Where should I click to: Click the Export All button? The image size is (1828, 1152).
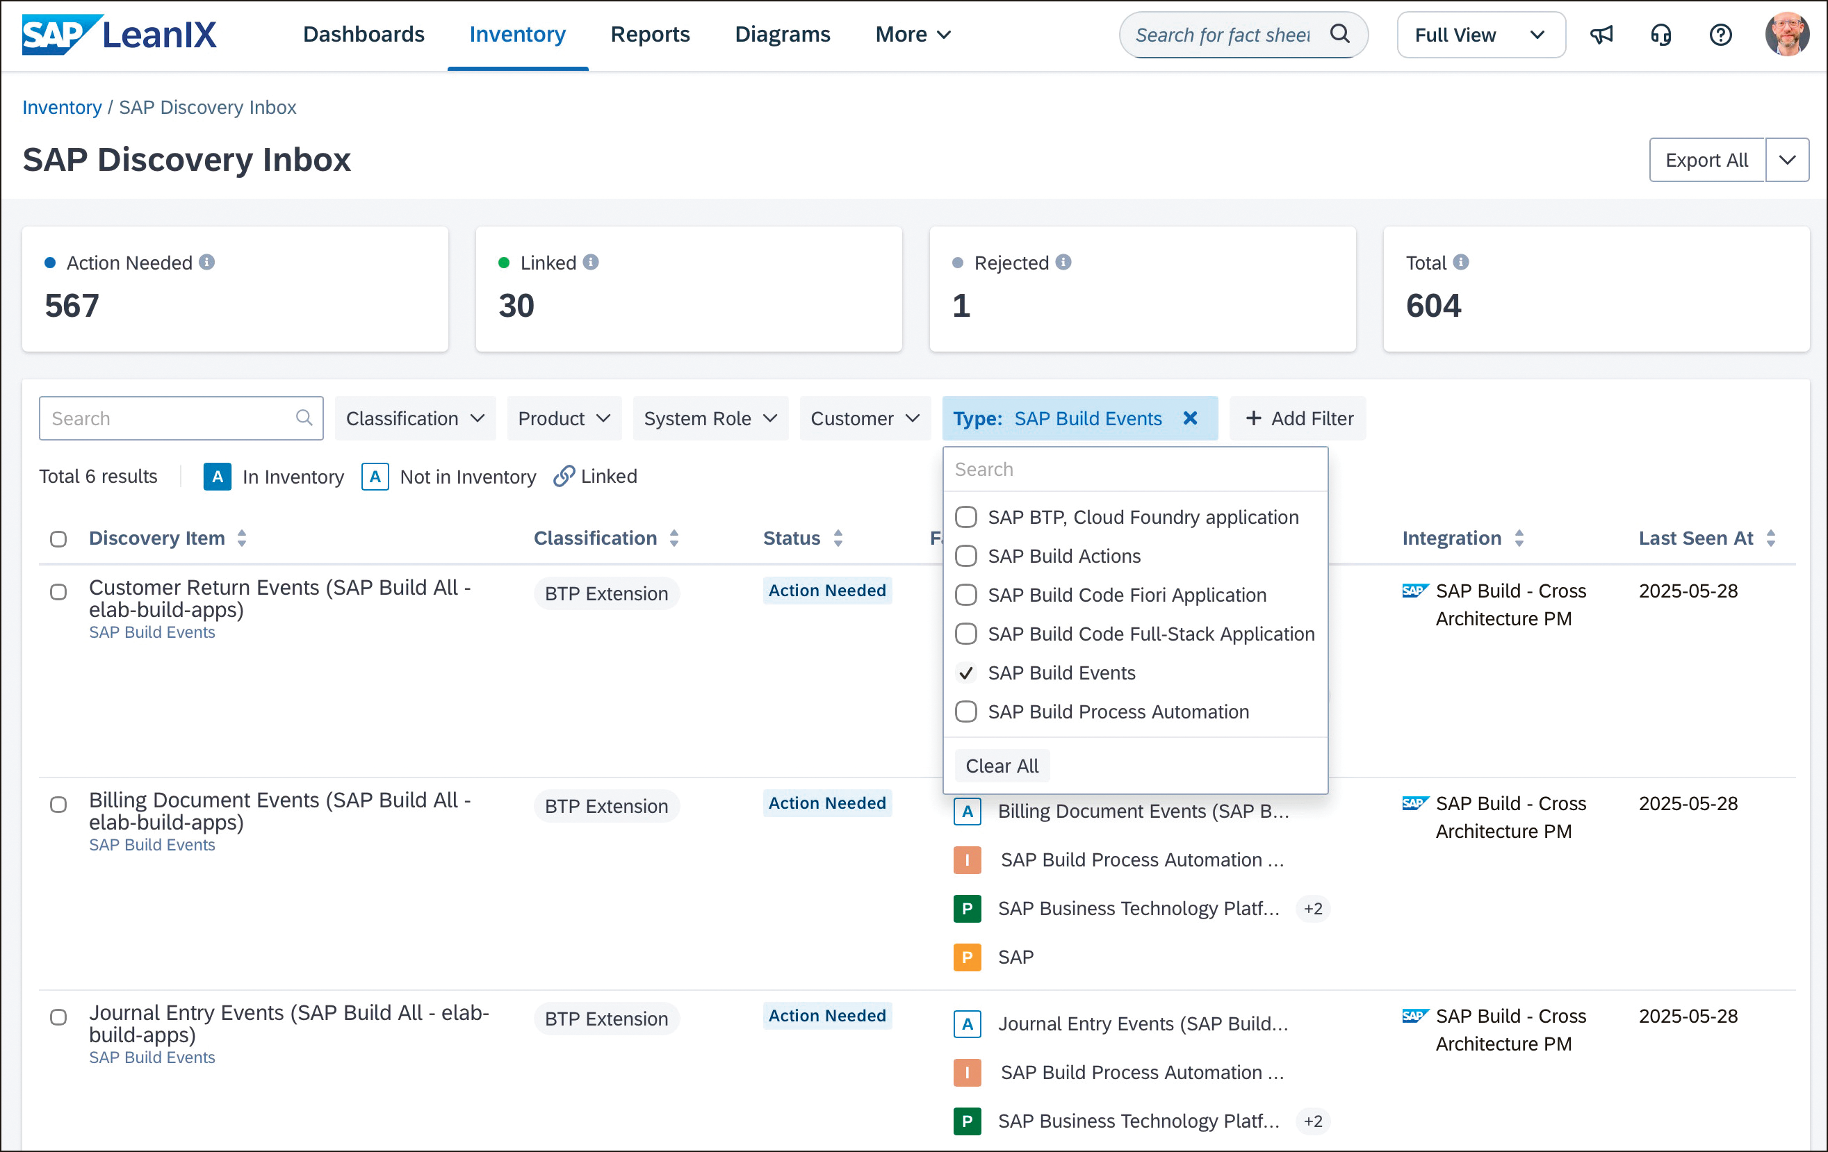click(x=1706, y=160)
